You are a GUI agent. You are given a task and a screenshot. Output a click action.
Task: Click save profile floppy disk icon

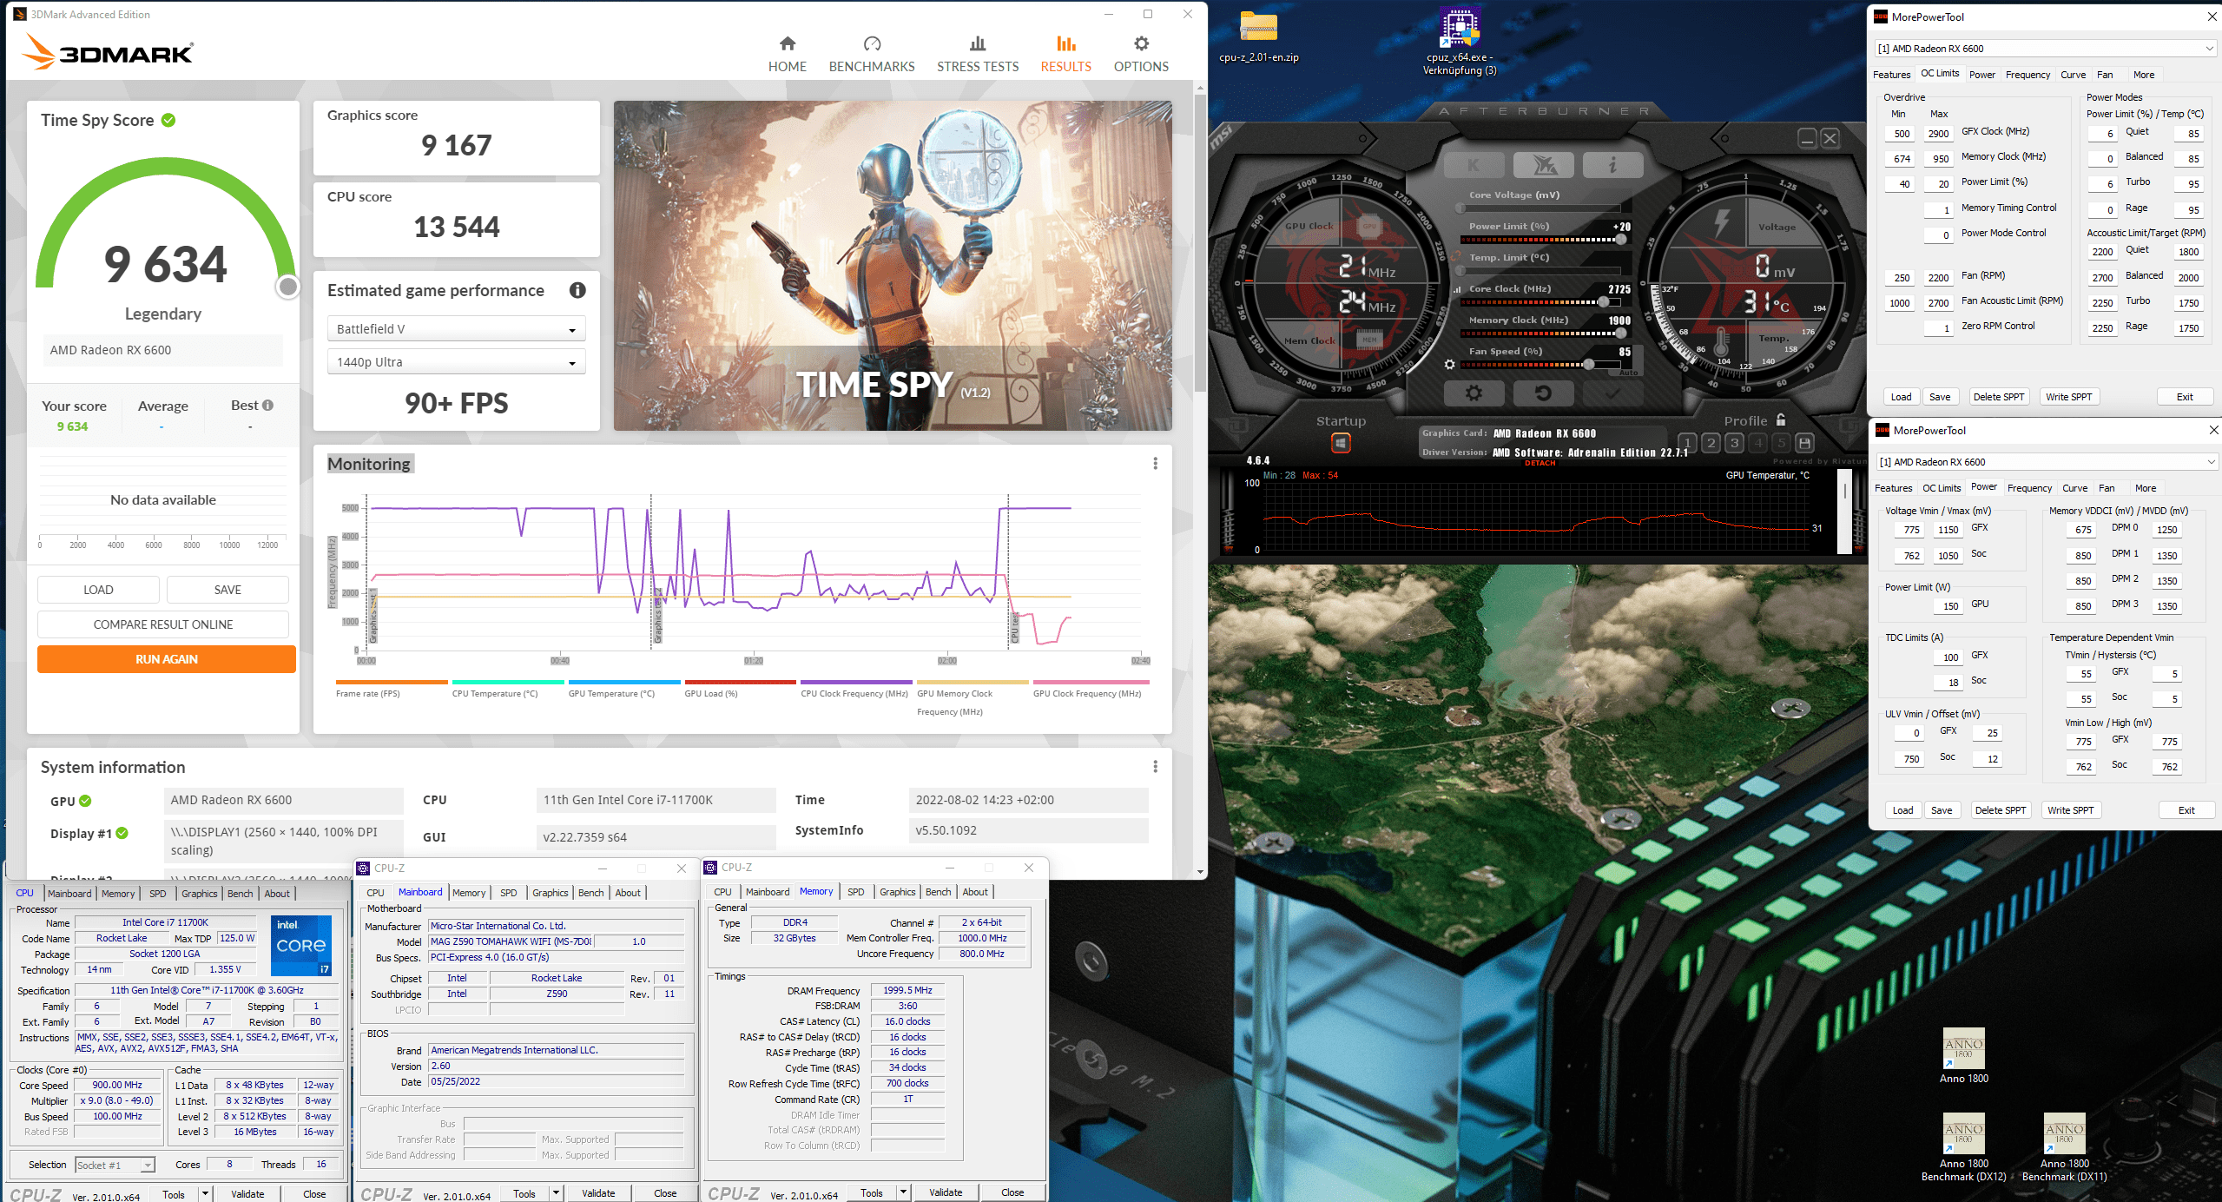click(1803, 443)
